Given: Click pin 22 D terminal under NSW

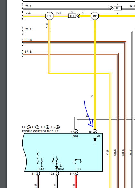Looking at the screenshot, I should tap(57, 173).
